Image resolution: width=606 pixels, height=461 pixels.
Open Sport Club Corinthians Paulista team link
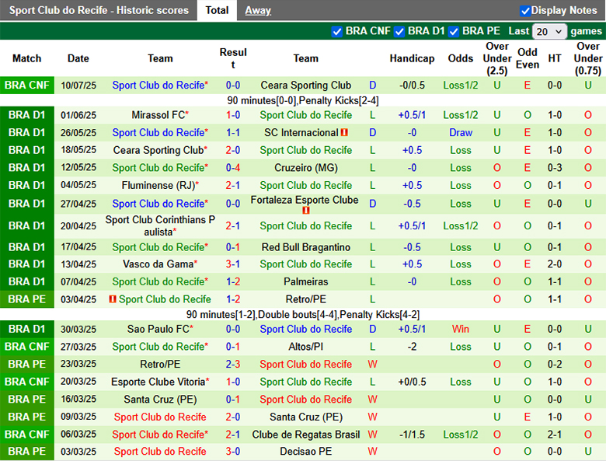(160, 226)
